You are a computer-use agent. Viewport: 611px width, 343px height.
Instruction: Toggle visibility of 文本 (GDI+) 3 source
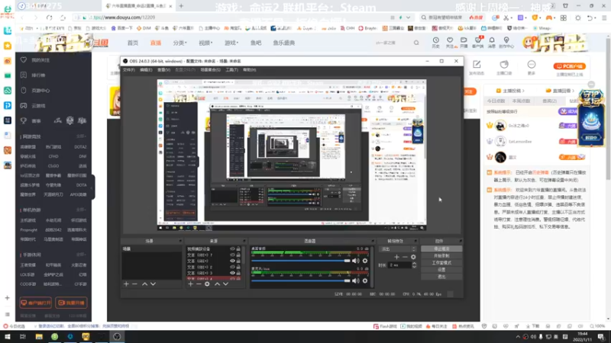click(x=232, y=273)
